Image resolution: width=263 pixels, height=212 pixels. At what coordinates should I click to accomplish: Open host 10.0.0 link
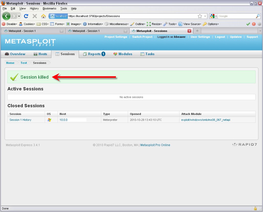pyautogui.click(x=63, y=120)
